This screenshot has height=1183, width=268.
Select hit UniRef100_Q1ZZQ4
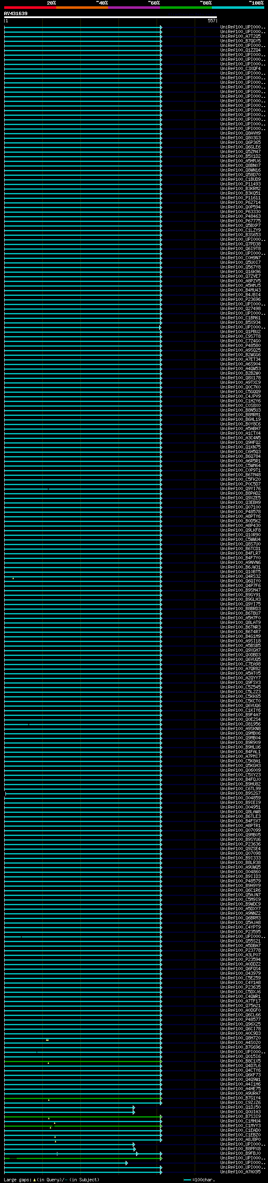tap(240, 50)
